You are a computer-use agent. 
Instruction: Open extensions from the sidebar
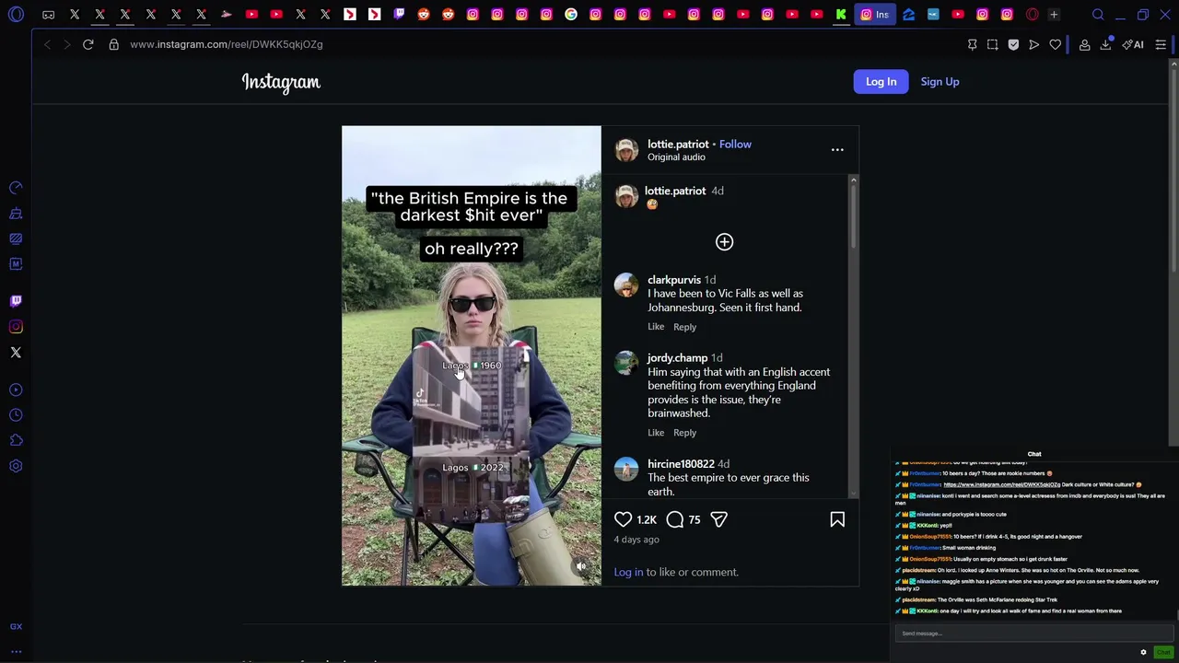(x=16, y=440)
